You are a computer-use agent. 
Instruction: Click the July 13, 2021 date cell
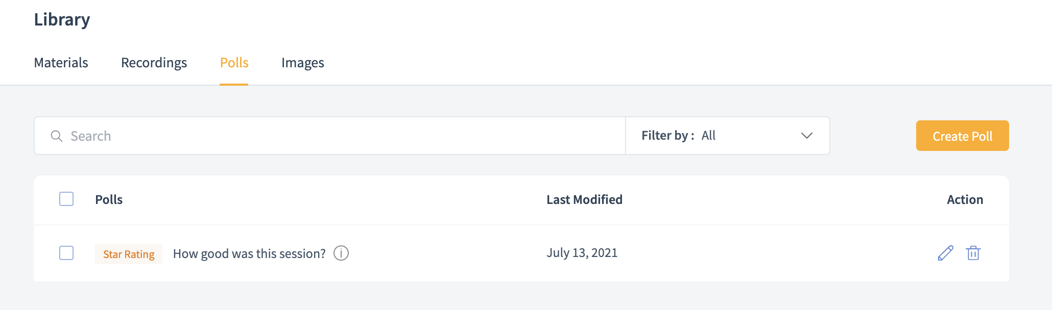(x=582, y=253)
